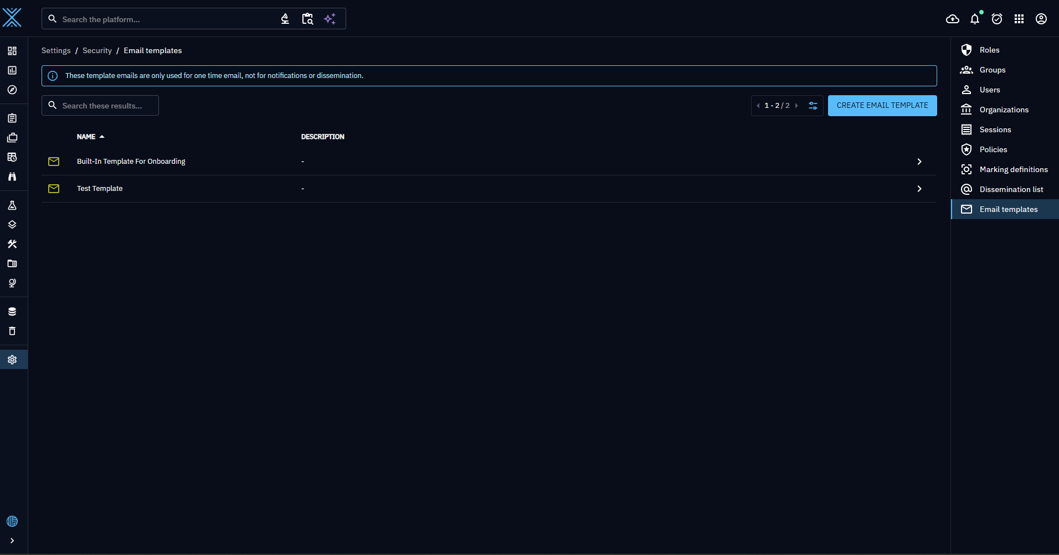The image size is (1059, 555).
Task: Open the apps grid icon
Action: (x=1019, y=19)
